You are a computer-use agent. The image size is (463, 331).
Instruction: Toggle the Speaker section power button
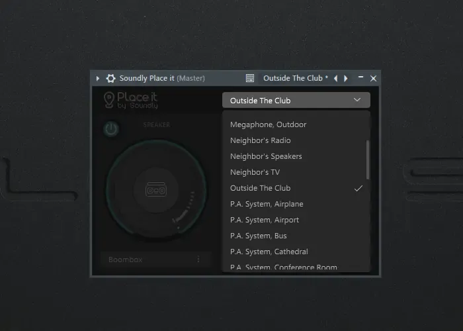pyautogui.click(x=111, y=129)
